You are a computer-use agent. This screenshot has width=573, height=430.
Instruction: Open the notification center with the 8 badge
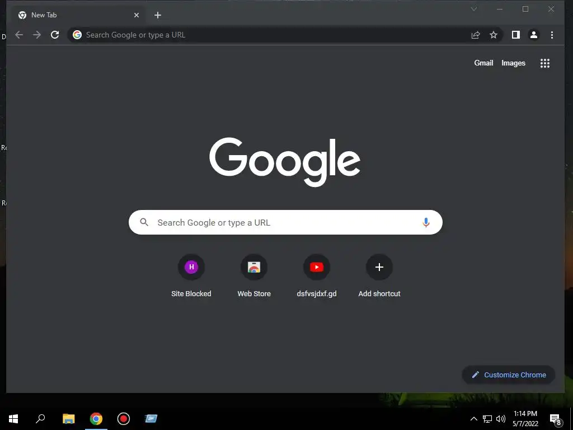pos(555,419)
